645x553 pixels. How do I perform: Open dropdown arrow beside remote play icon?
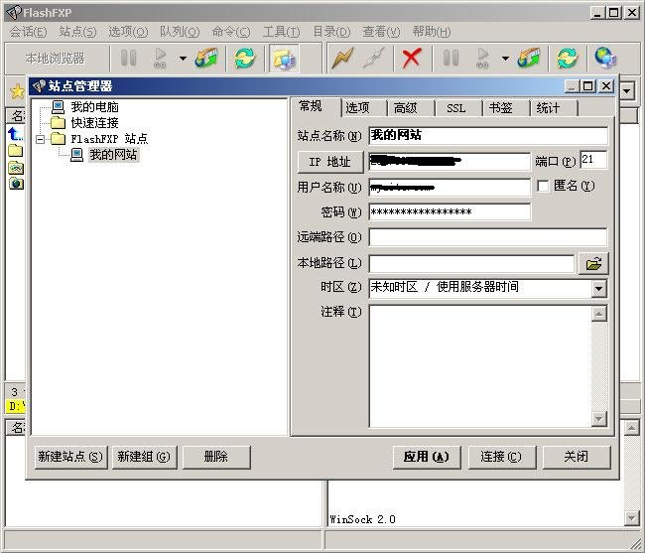click(x=505, y=59)
